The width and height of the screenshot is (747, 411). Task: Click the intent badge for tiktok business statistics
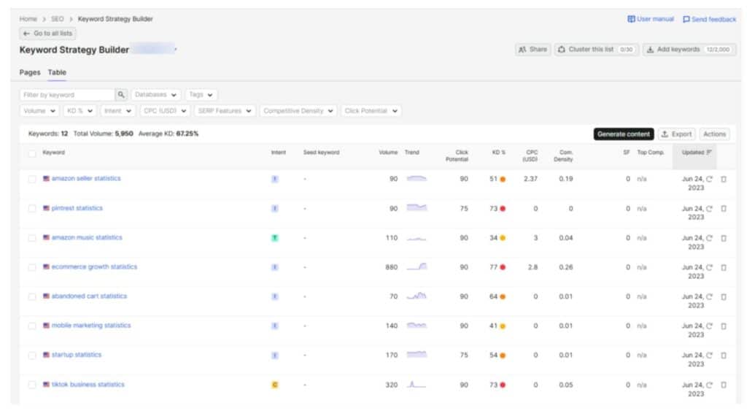point(275,385)
